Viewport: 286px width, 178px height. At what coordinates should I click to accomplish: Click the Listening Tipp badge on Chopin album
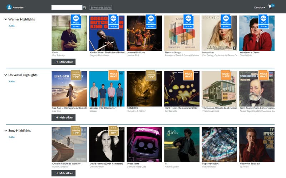pos(76,131)
